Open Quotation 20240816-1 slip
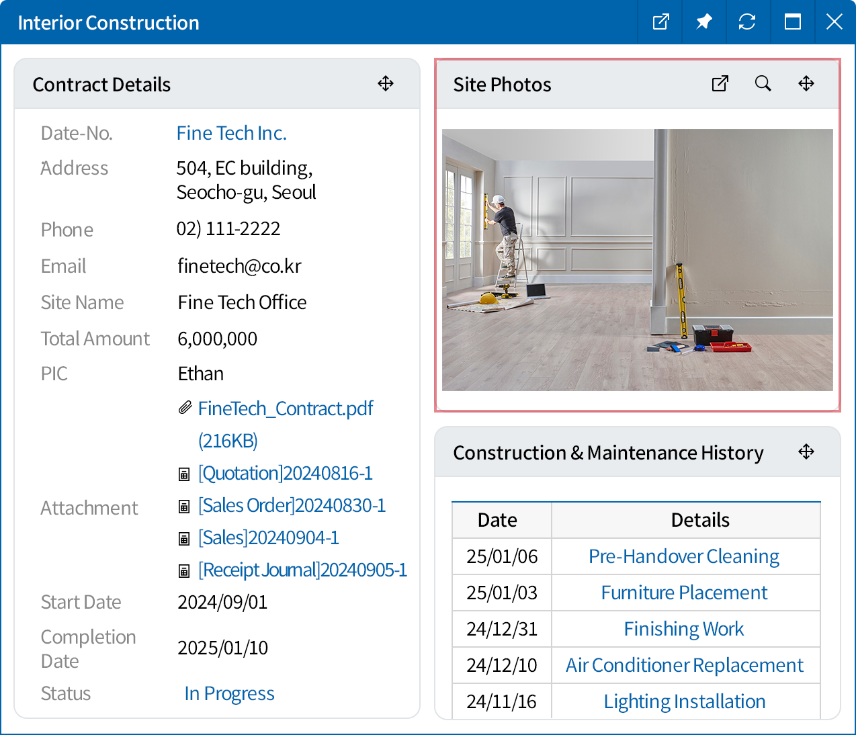Image resolution: width=856 pixels, height=735 pixels. pyautogui.click(x=285, y=473)
